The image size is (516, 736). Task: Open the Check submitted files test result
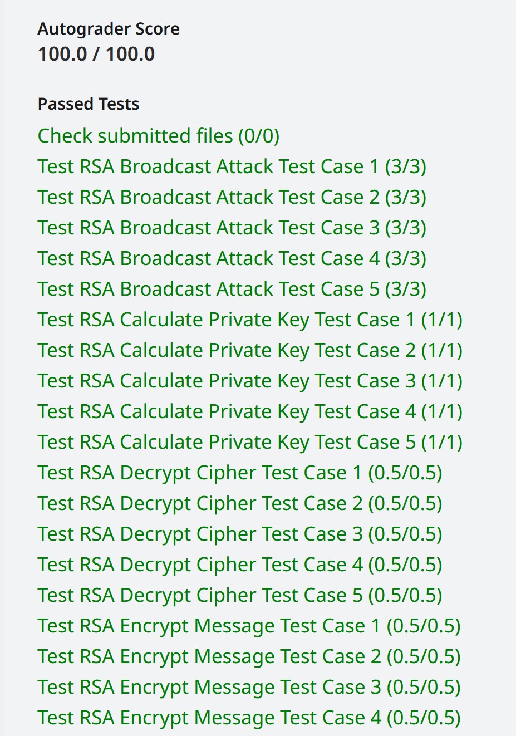pos(158,136)
